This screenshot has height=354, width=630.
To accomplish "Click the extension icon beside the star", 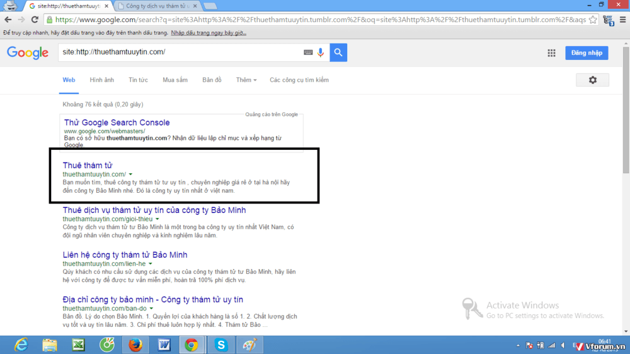I will (x=609, y=20).
